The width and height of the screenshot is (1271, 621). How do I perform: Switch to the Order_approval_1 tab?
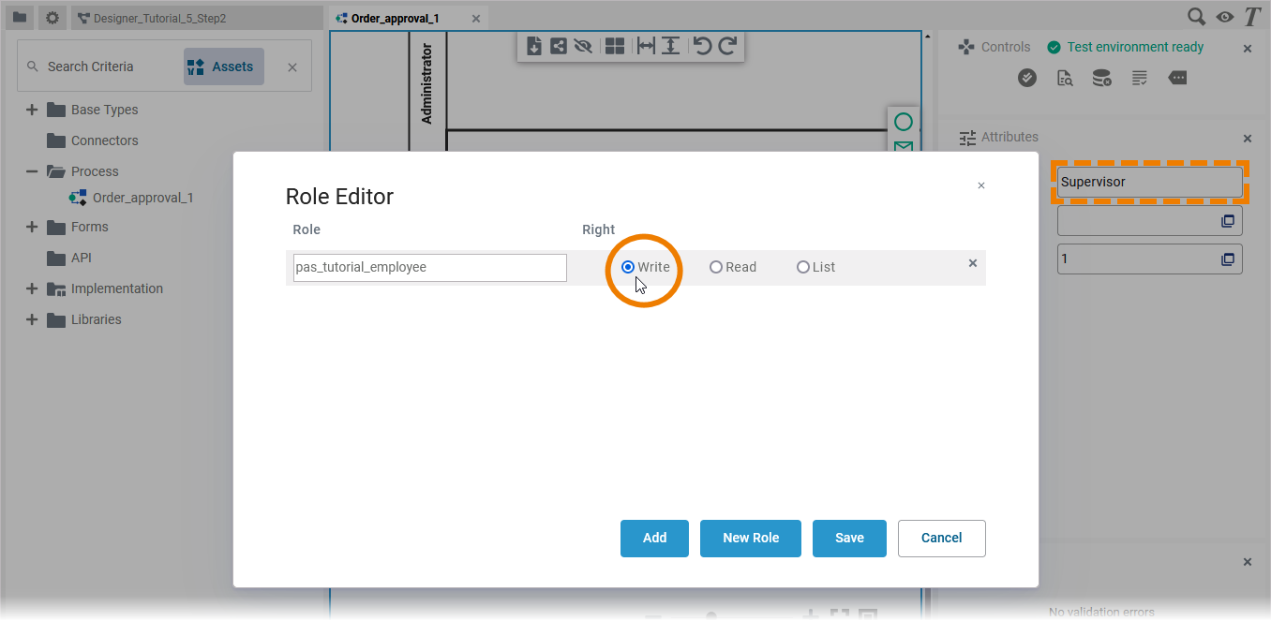pos(395,18)
